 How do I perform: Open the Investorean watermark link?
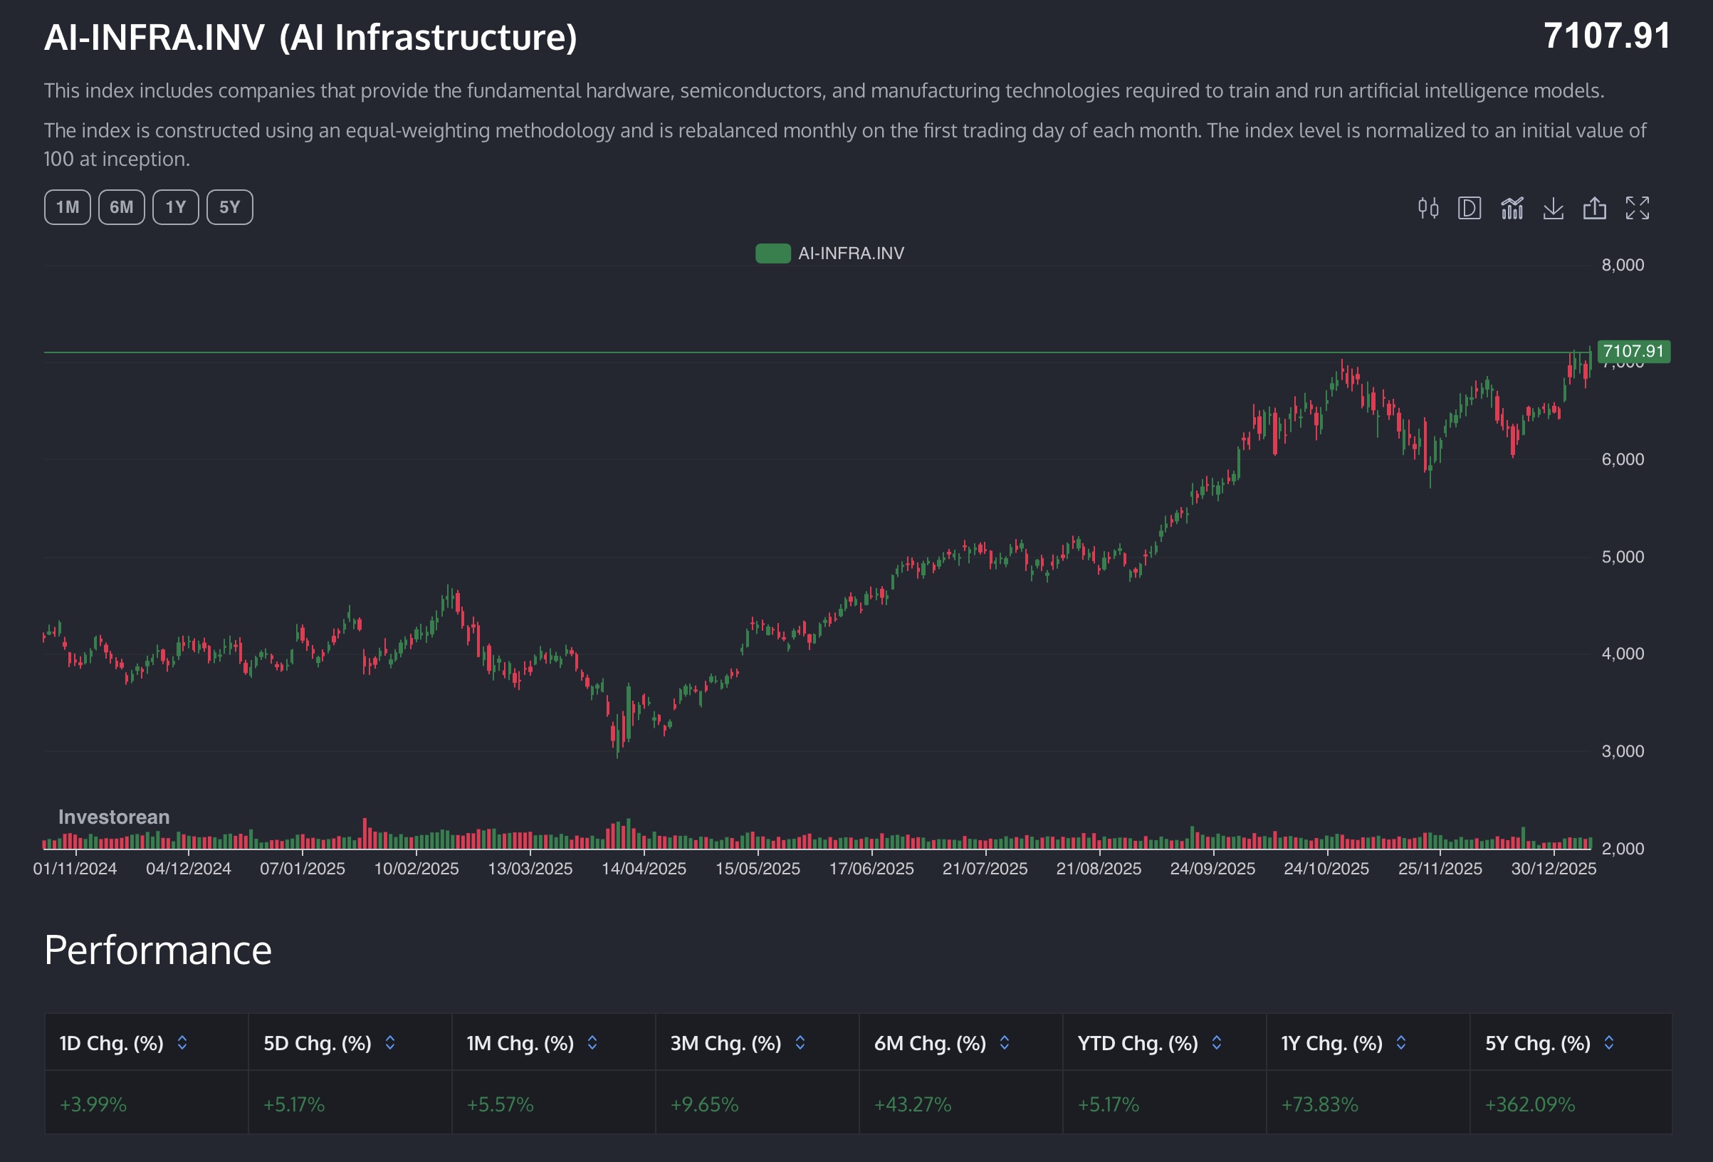coord(112,817)
